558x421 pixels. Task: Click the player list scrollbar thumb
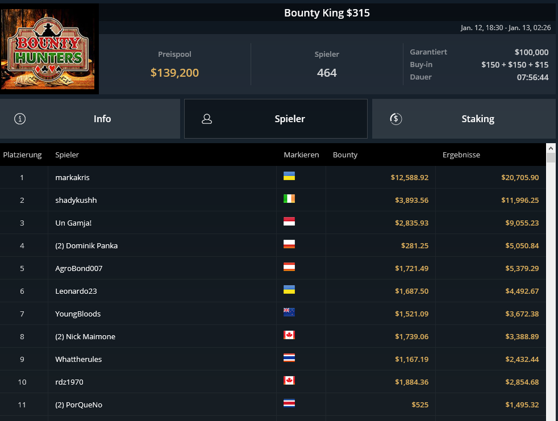[551, 157]
